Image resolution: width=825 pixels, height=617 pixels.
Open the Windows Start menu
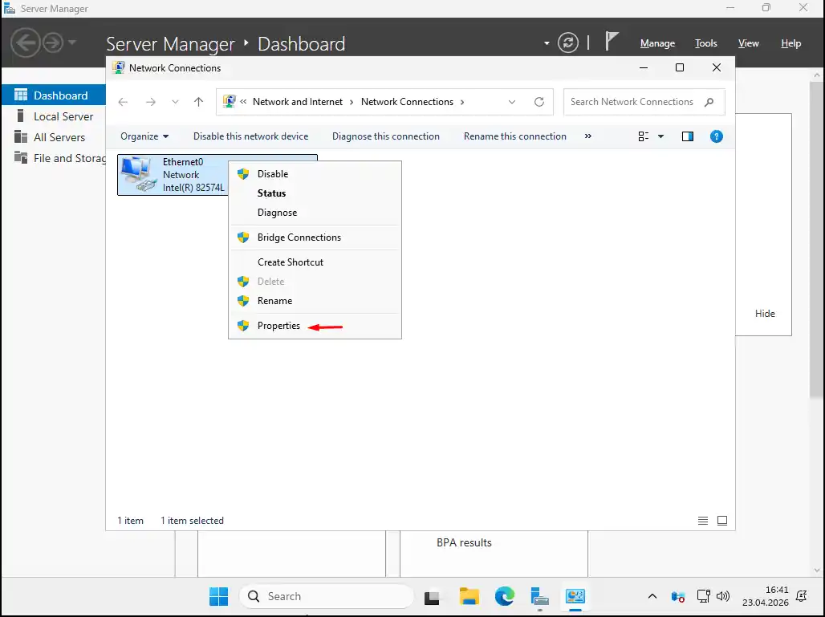coord(218,596)
